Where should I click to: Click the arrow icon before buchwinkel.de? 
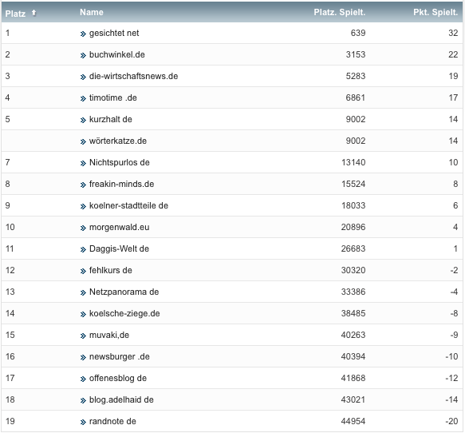[83, 56]
